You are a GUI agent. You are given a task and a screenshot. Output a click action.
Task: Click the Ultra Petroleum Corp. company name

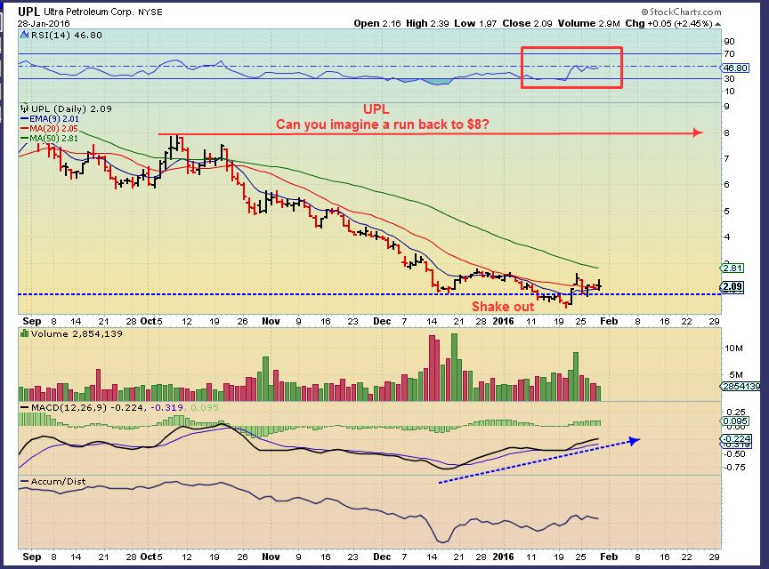(x=89, y=12)
